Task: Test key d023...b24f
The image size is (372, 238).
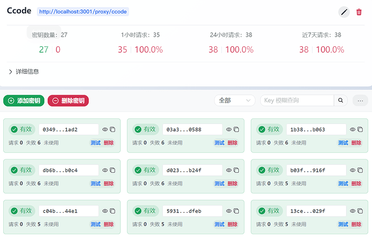Action: [219, 184]
